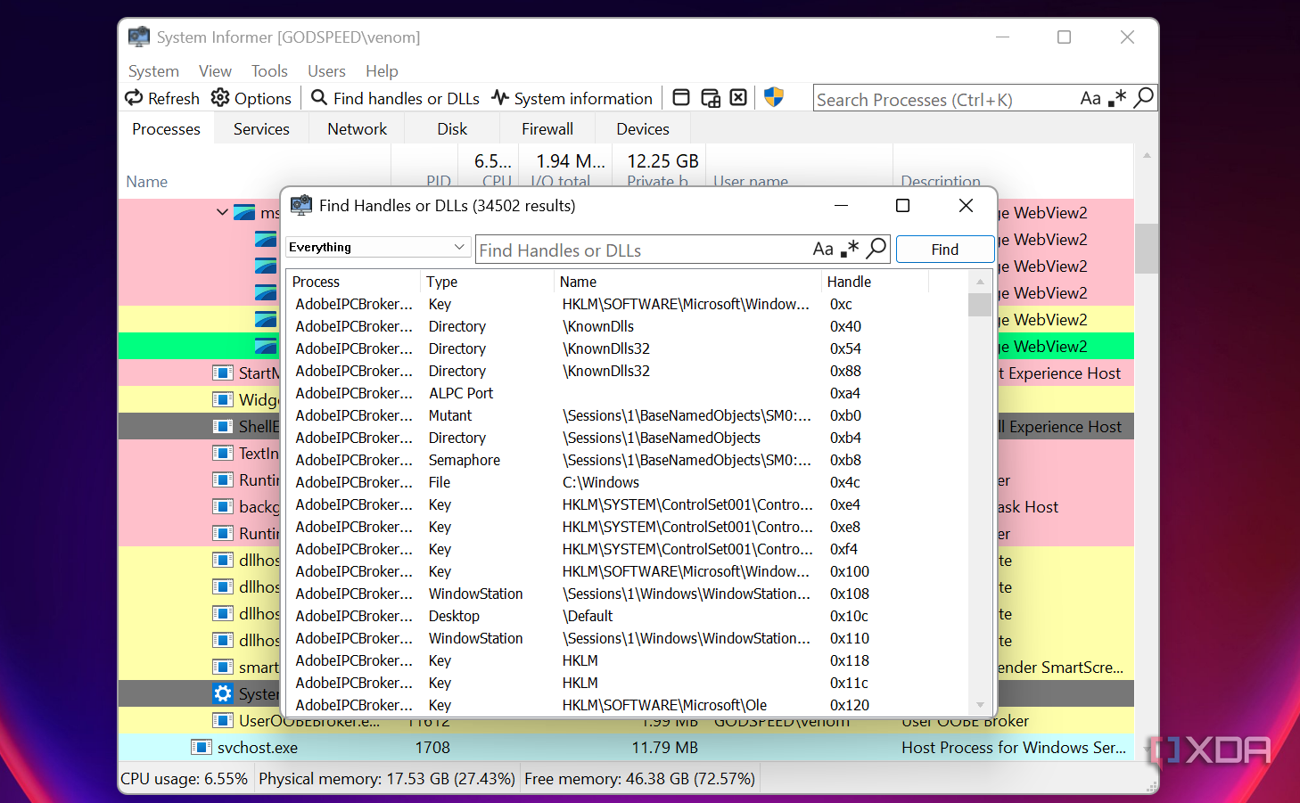Toggle case sensitivity in Find Handles dialog

click(x=823, y=250)
